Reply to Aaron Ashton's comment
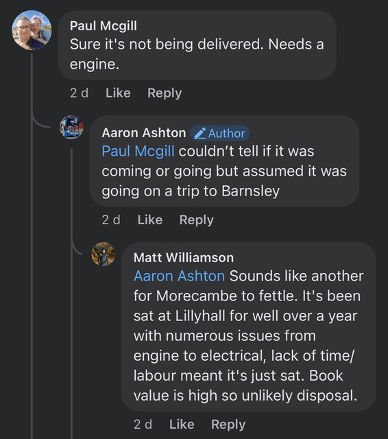388x439 pixels. 196,220
